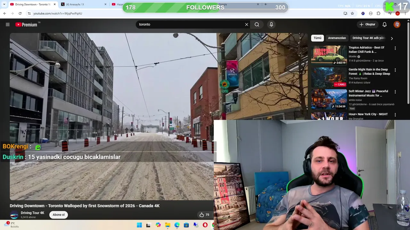Open options menu for Soft Winter Jazz video
This screenshot has width=410, height=230.
[x=395, y=92]
